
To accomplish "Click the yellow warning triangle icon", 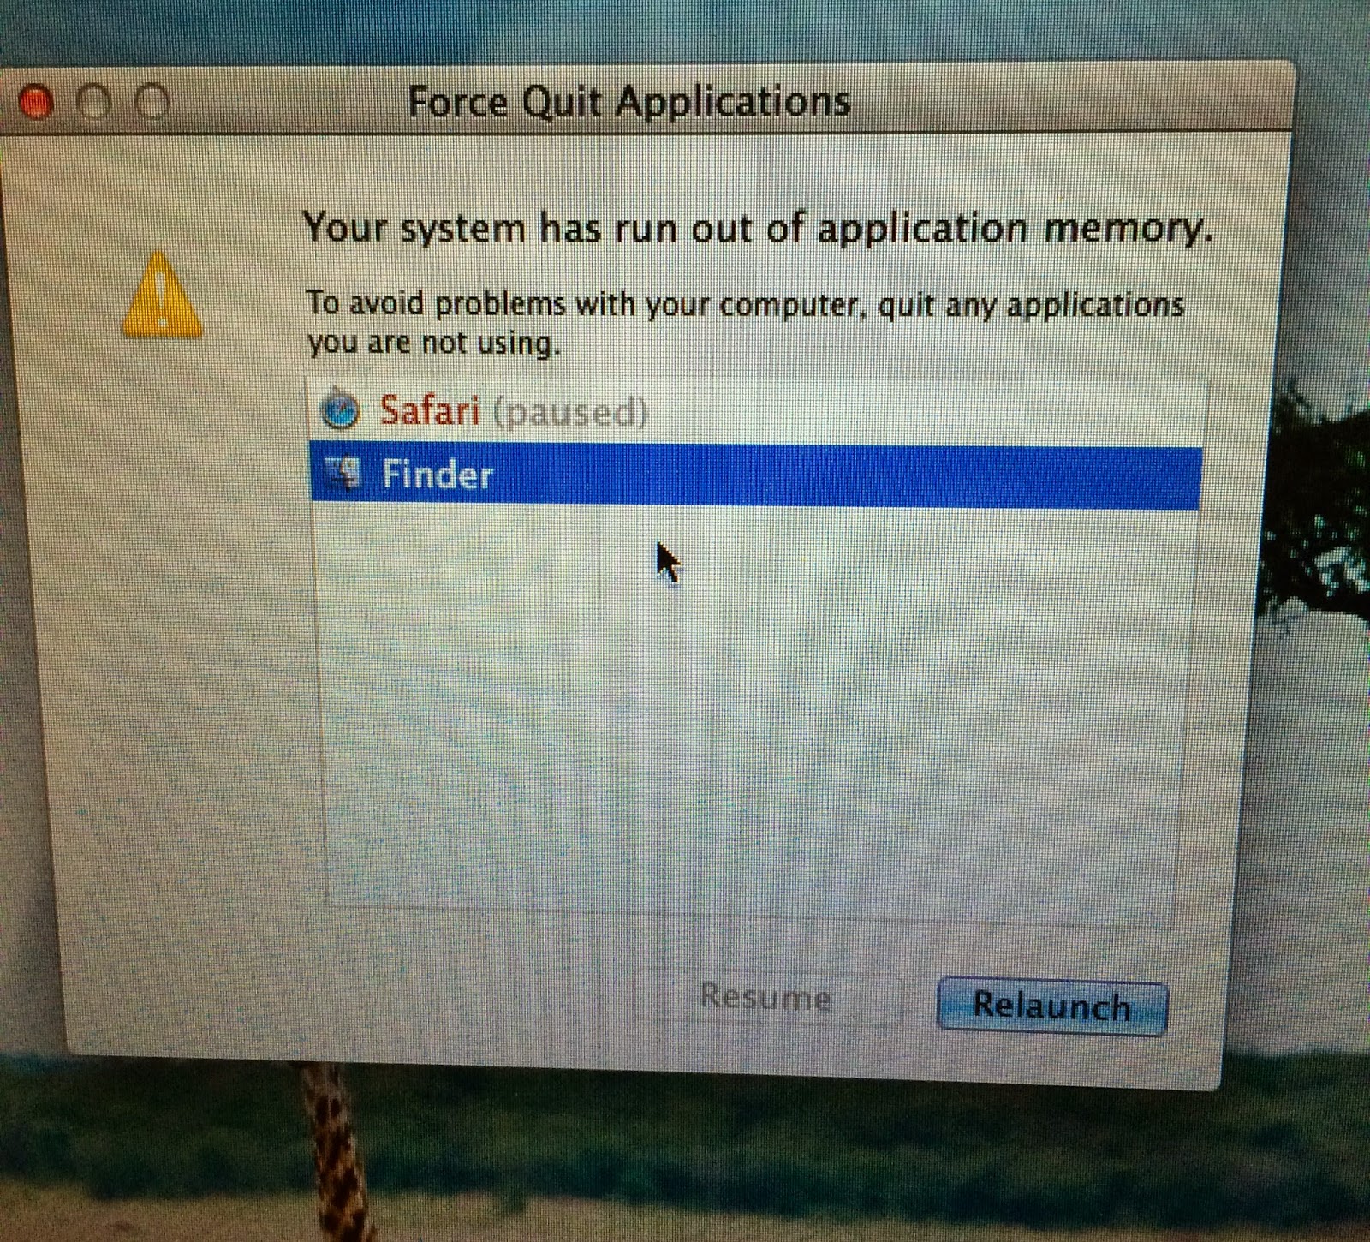I will 162,294.
